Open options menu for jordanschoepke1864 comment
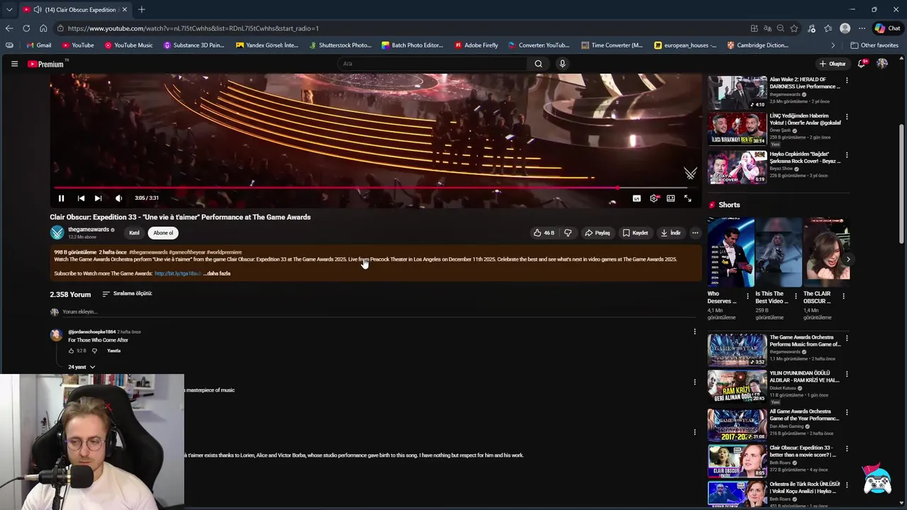907x510 pixels. click(x=694, y=331)
